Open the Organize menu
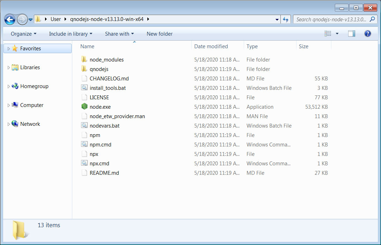The height and width of the screenshot is (245, 381). 23,34
